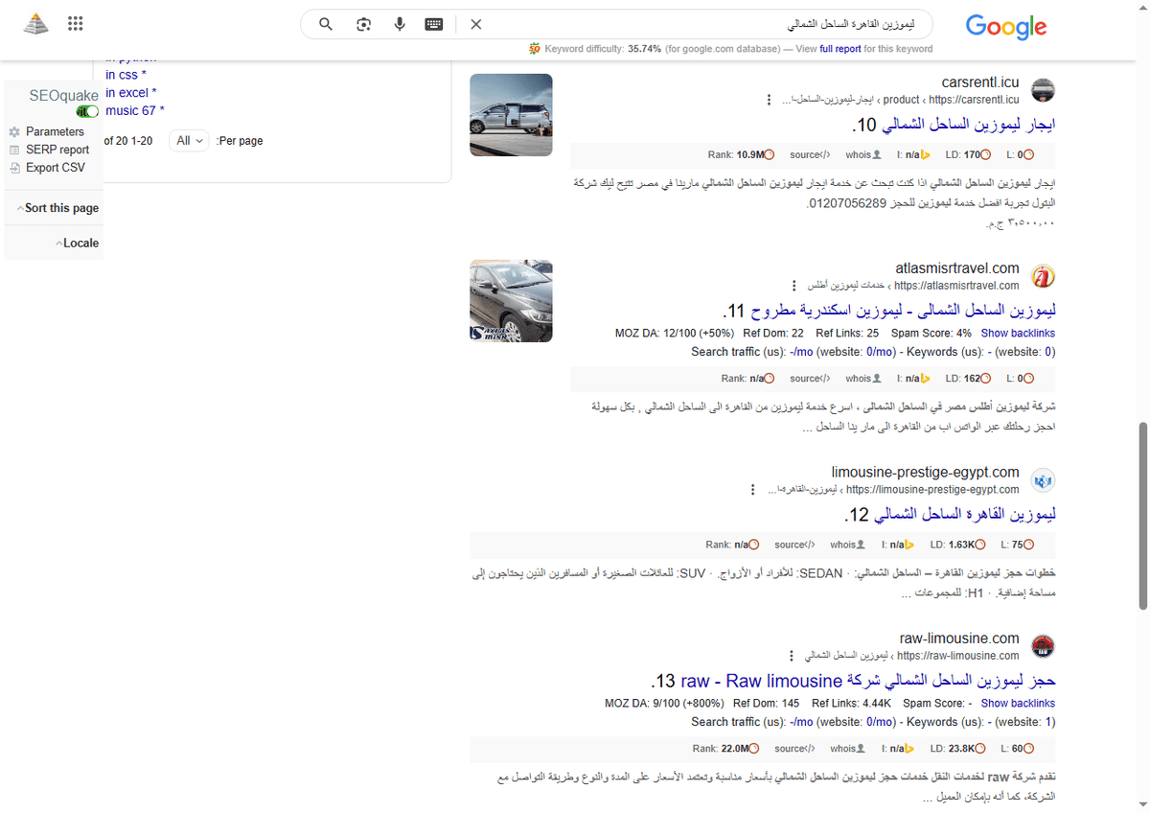The image size is (1150, 813).
Task: Open SEOquake Parameters settings
Action: tap(57, 131)
